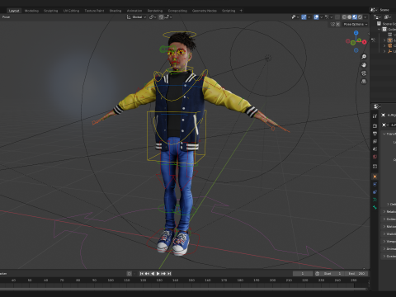Image resolution: width=396 pixels, height=297 pixels.
Task: Toggle the show overlays button
Action: pos(316,17)
